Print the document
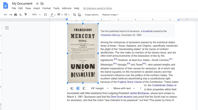This screenshot has width=198, height=110. (x=15, y=15)
